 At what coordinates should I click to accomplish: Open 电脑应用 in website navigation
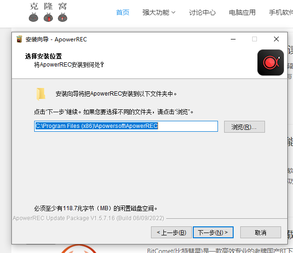pos(242,12)
